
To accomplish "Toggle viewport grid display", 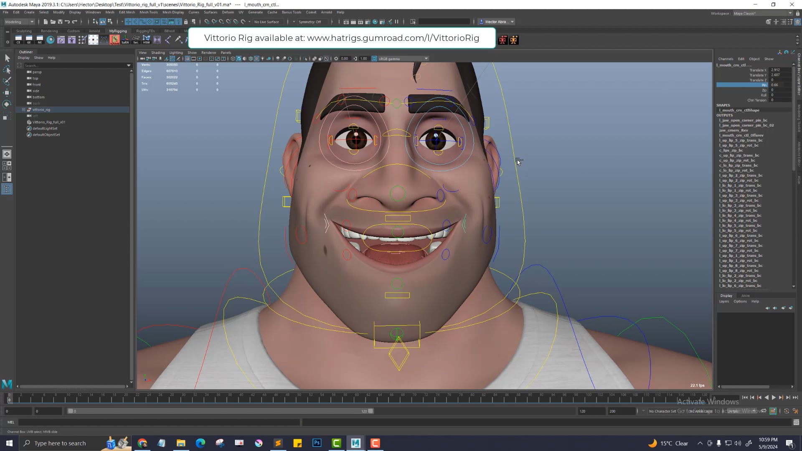I will pos(188,59).
